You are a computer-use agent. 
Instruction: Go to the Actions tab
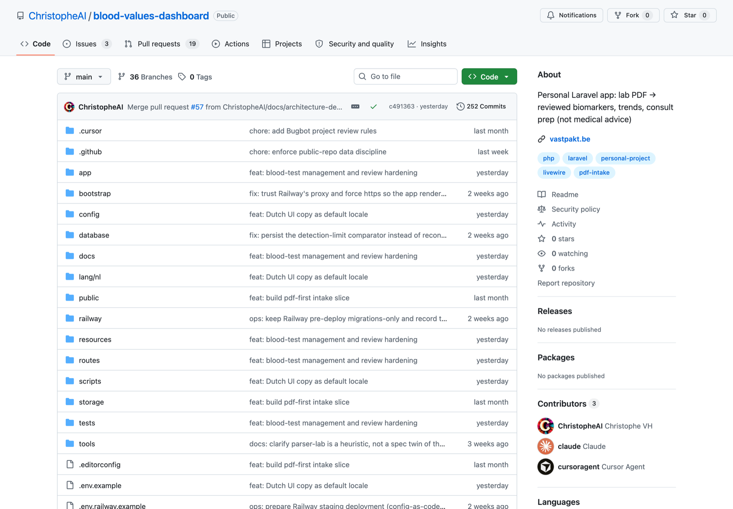point(231,44)
